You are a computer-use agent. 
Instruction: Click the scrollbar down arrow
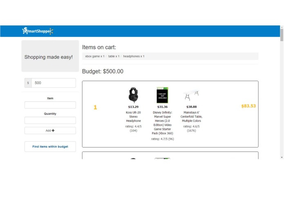pos(282,157)
